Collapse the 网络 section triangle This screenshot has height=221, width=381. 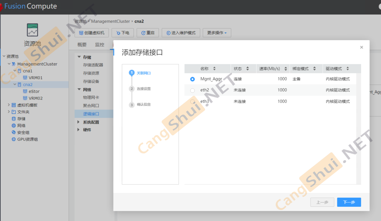point(79,89)
